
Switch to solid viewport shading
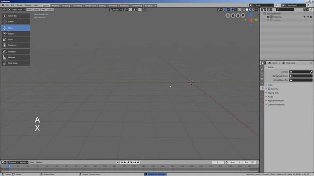click(247, 10)
